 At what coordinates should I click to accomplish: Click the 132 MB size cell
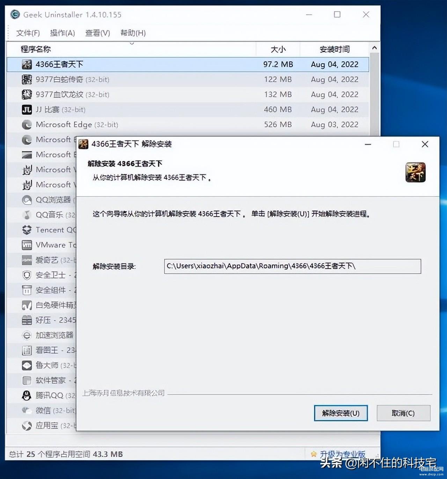click(278, 94)
